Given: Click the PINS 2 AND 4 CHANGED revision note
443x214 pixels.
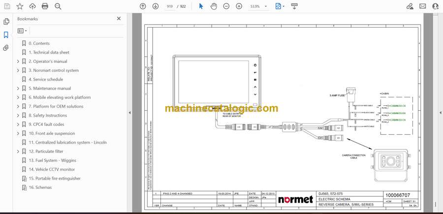Looking at the screenshot, I should click(x=177, y=194).
